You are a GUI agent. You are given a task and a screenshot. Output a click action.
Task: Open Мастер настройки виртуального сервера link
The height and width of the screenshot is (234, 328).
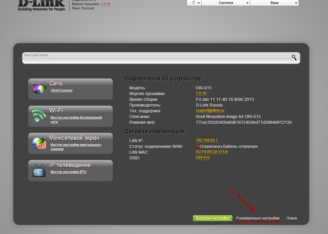pyautogui.click(x=76, y=147)
